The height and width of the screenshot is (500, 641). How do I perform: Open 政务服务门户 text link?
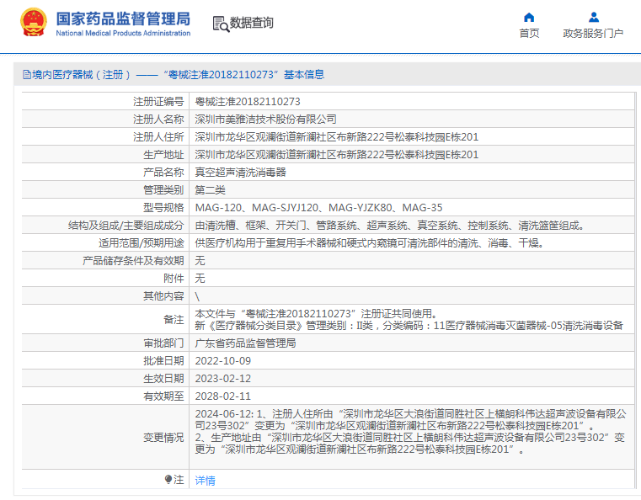tap(593, 33)
